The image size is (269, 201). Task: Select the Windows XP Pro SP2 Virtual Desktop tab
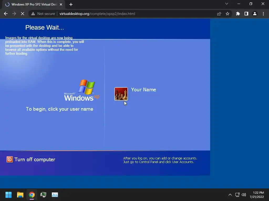pyautogui.click(x=34, y=4)
